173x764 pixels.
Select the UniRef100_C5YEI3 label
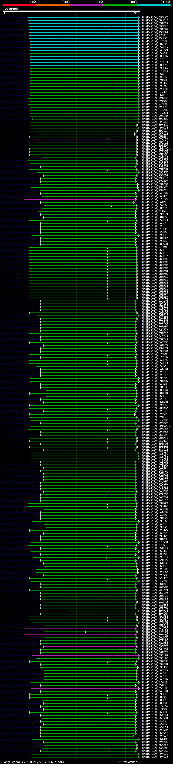coord(155,95)
